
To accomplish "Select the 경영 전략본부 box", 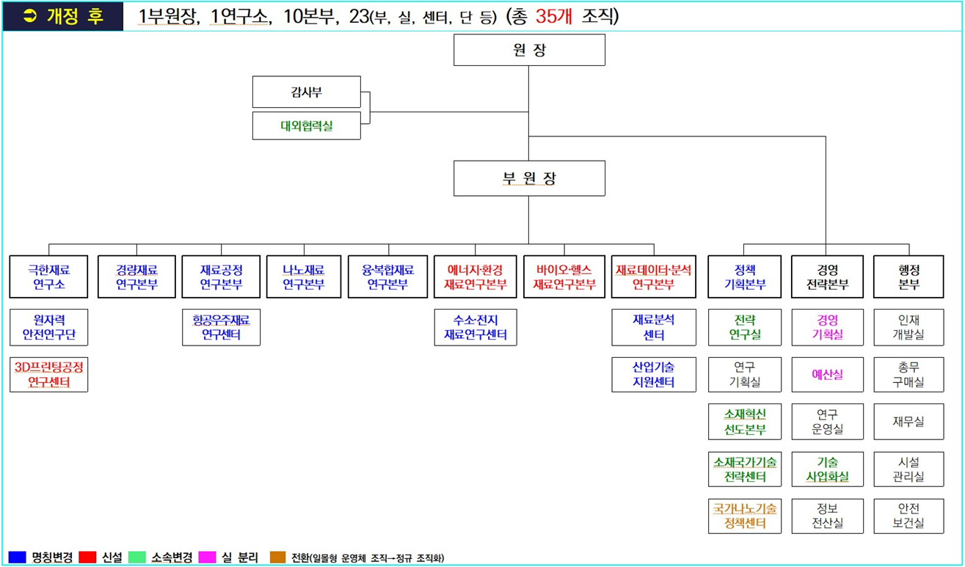I will click(827, 277).
